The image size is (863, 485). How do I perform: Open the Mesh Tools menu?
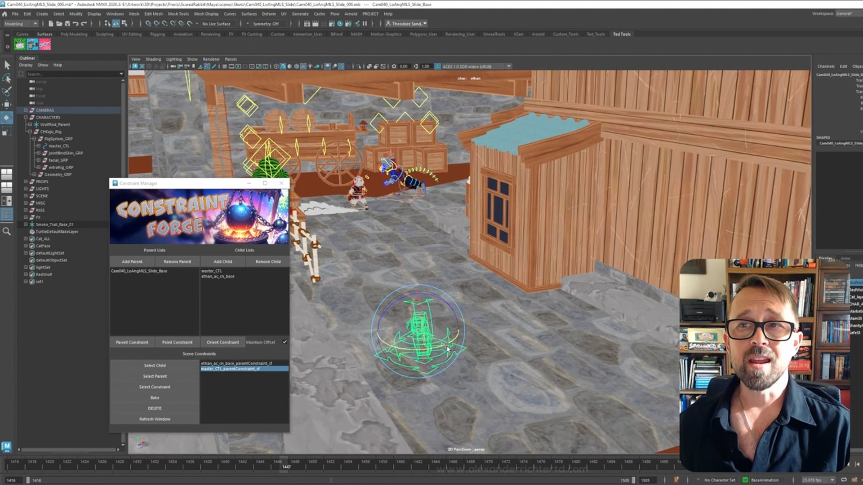(178, 14)
